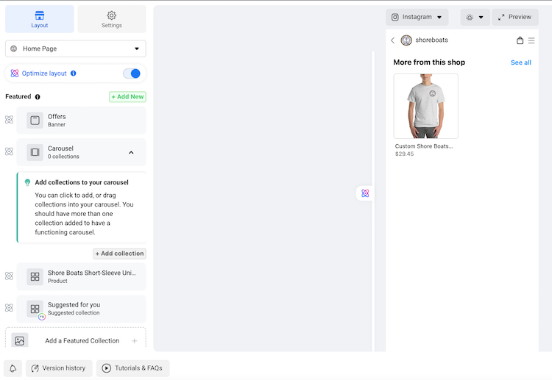Open notifications bell
This screenshot has height=380, width=552.
[13, 368]
